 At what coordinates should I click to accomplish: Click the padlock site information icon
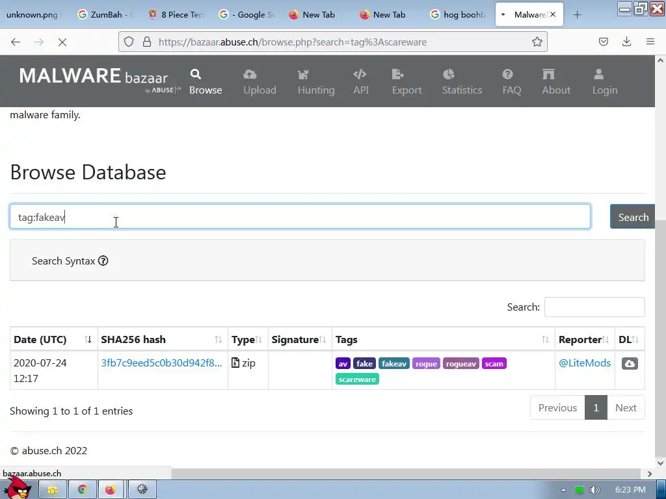[147, 42]
